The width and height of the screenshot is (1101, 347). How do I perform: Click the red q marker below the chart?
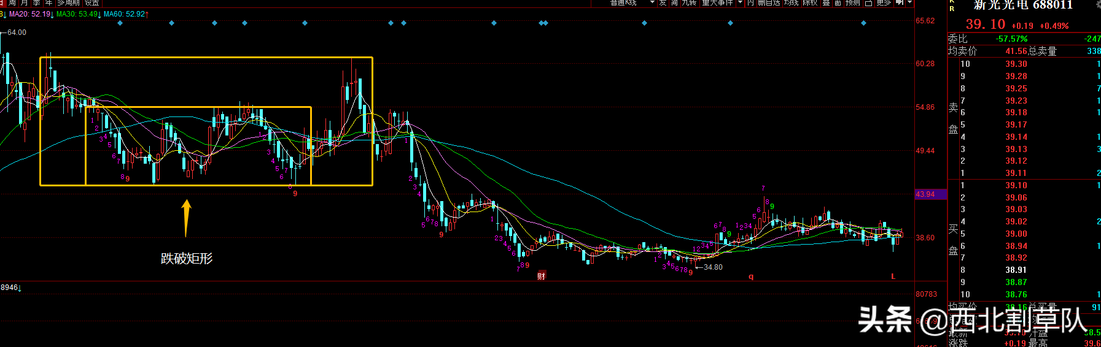[750, 277]
